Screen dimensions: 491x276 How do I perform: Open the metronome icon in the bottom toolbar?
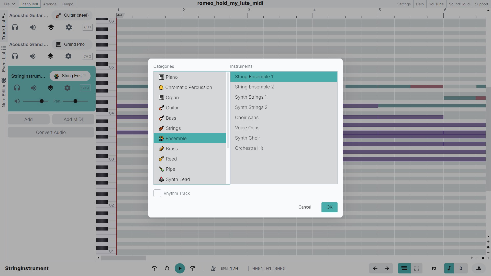pyautogui.click(x=213, y=268)
